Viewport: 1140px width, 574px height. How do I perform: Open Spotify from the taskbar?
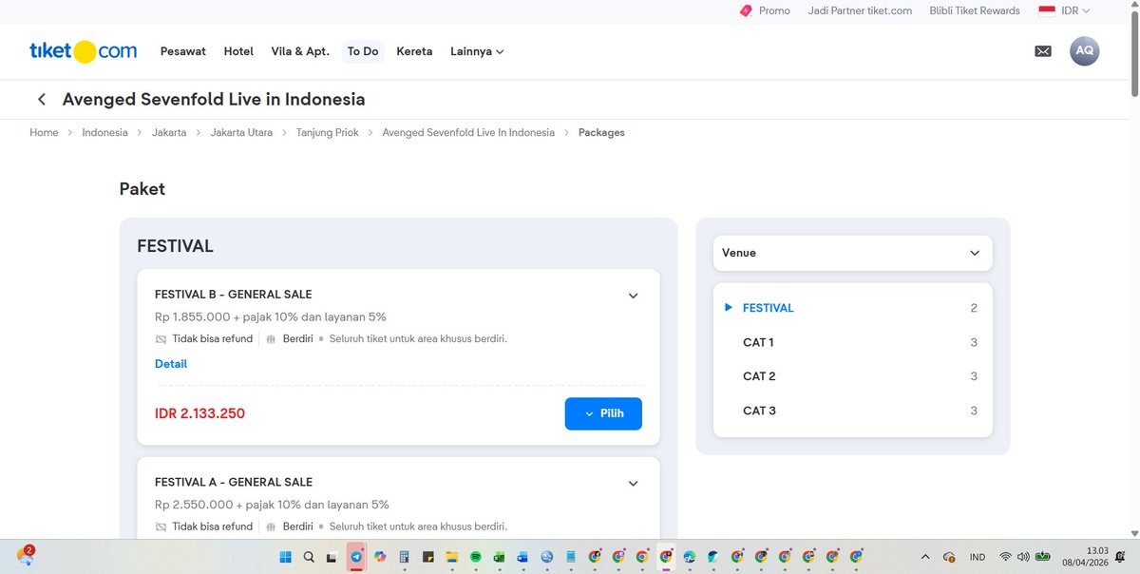pos(475,557)
